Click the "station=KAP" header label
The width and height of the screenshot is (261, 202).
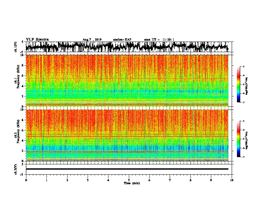point(122,40)
